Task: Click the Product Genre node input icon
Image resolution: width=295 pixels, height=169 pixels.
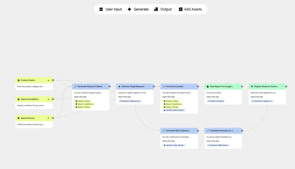Action: pyautogui.click(x=18, y=80)
